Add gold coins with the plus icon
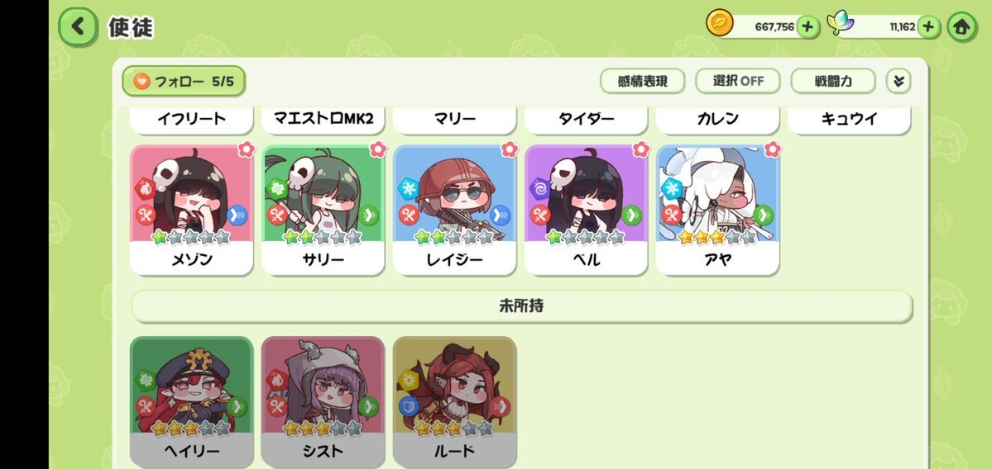992x469 pixels. pyautogui.click(x=807, y=27)
